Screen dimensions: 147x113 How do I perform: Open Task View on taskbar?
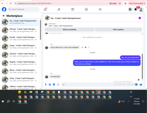pos(14,101)
